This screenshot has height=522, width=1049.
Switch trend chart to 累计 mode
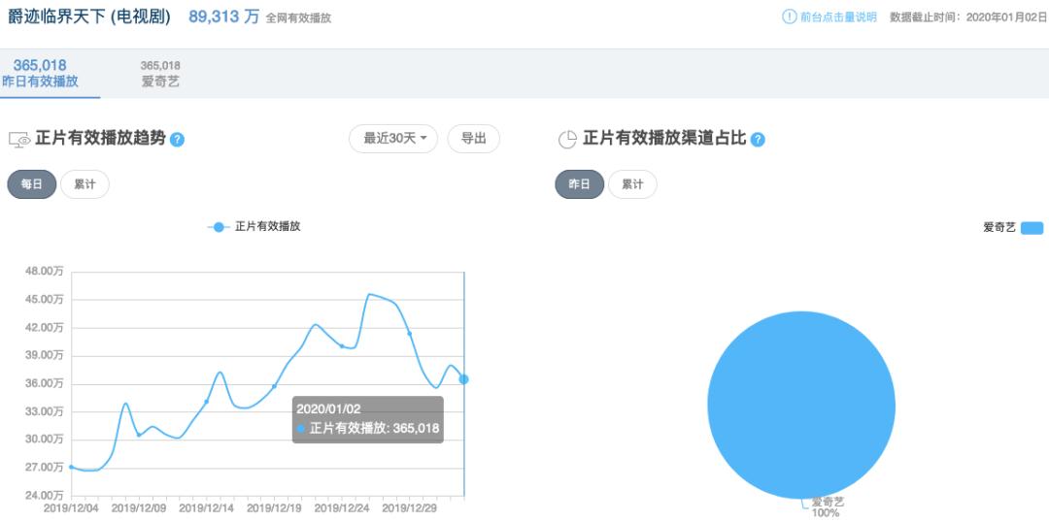[85, 184]
